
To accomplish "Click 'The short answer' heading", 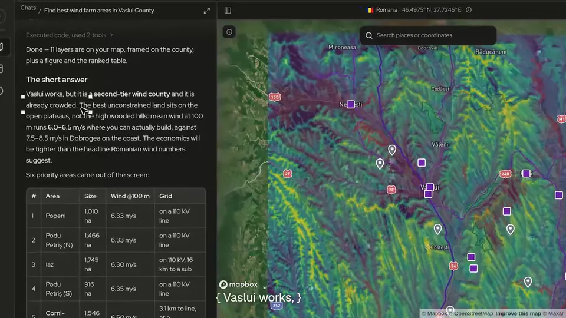I will 57,79.
